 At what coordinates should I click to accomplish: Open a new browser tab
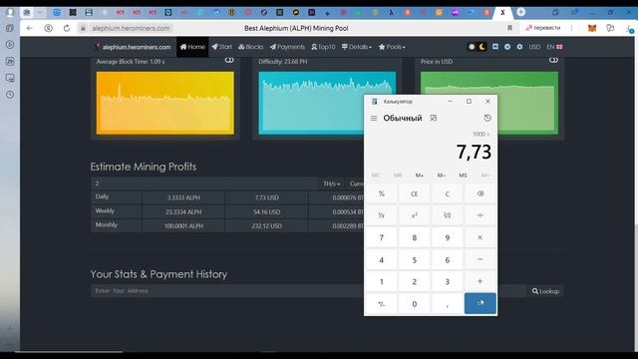(x=520, y=12)
